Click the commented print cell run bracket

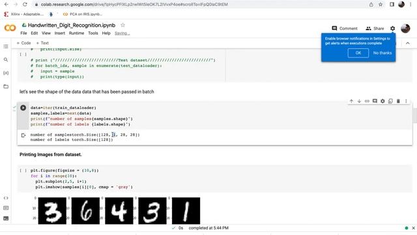pos(23,54)
